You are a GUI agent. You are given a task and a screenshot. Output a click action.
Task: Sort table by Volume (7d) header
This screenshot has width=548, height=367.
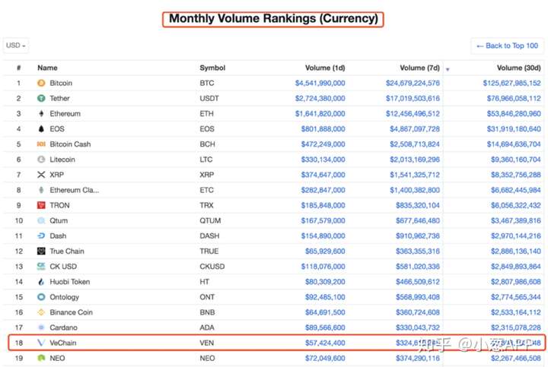419,68
